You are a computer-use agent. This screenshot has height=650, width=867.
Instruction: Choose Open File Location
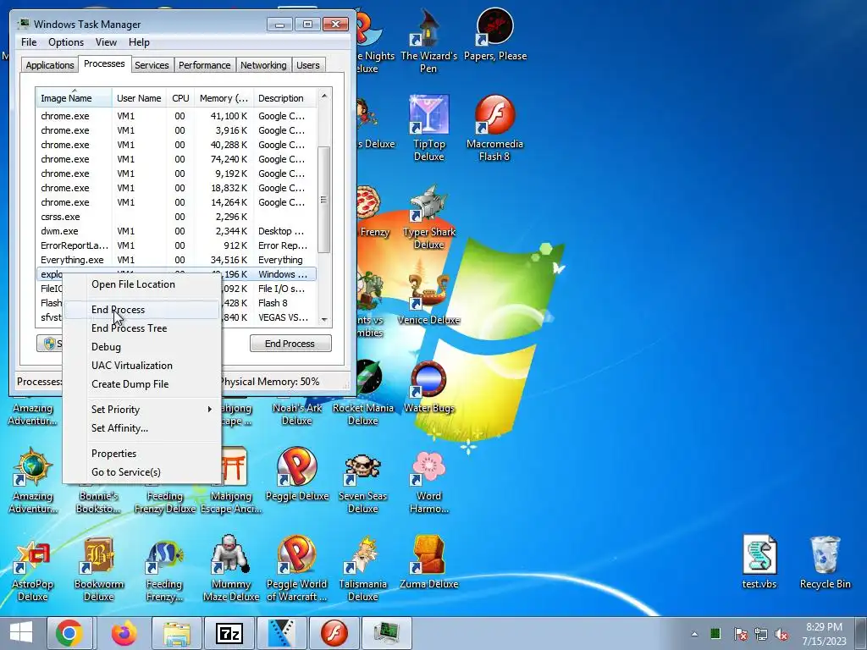tap(142, 284)
